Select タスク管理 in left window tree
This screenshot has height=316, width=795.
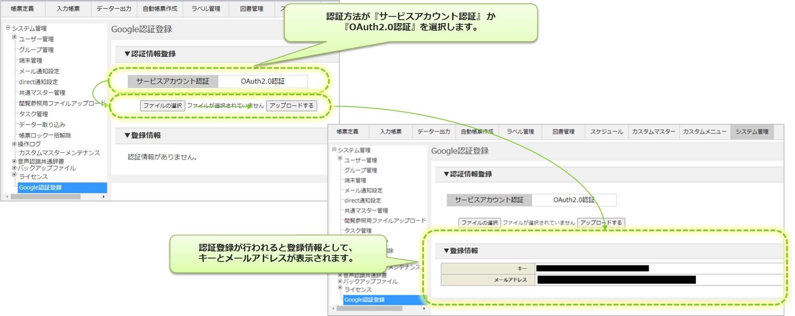pyautogui.click(x=33, y=114)
